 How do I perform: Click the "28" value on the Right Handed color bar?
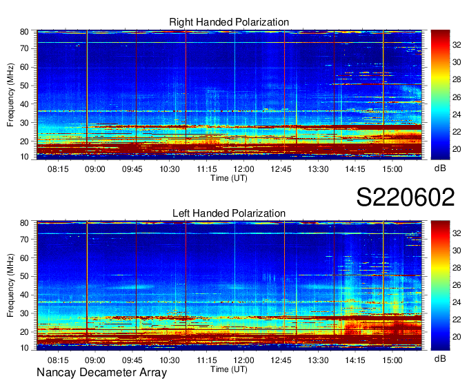coord(457,79)
